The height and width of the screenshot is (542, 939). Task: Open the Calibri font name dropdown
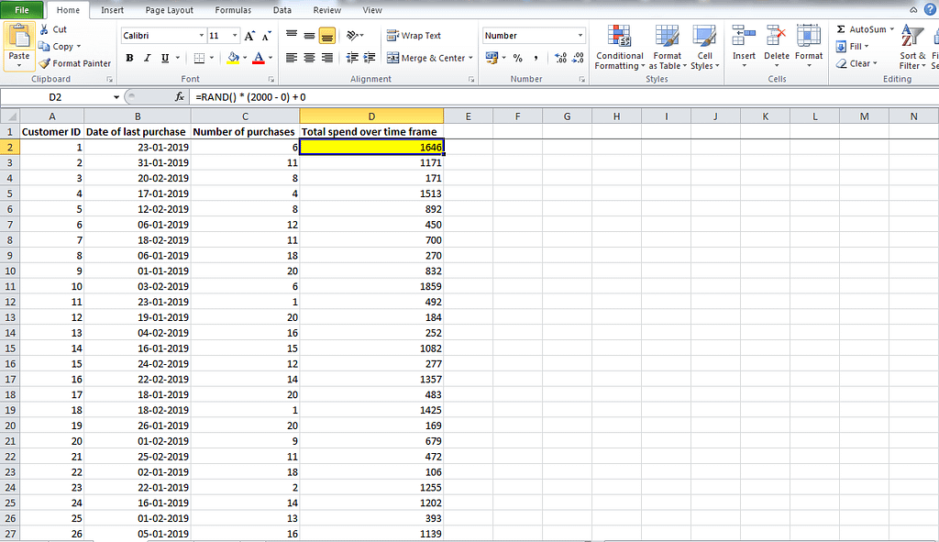[x=202, y=36]
